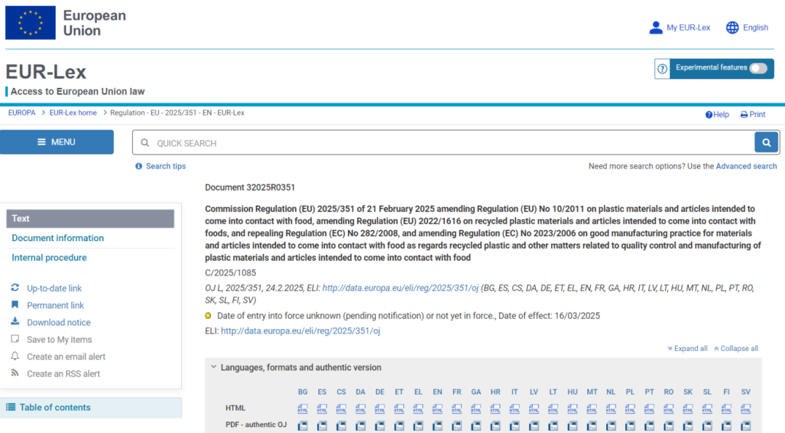The height and width of the screenshot is (433, 785).
Task: Click the globe language icon
Action: point(732,28)
